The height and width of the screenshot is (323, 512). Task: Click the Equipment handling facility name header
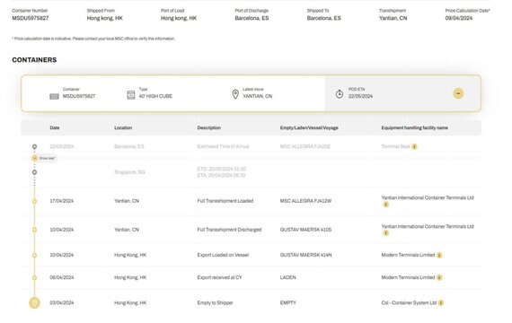point(414,128)
